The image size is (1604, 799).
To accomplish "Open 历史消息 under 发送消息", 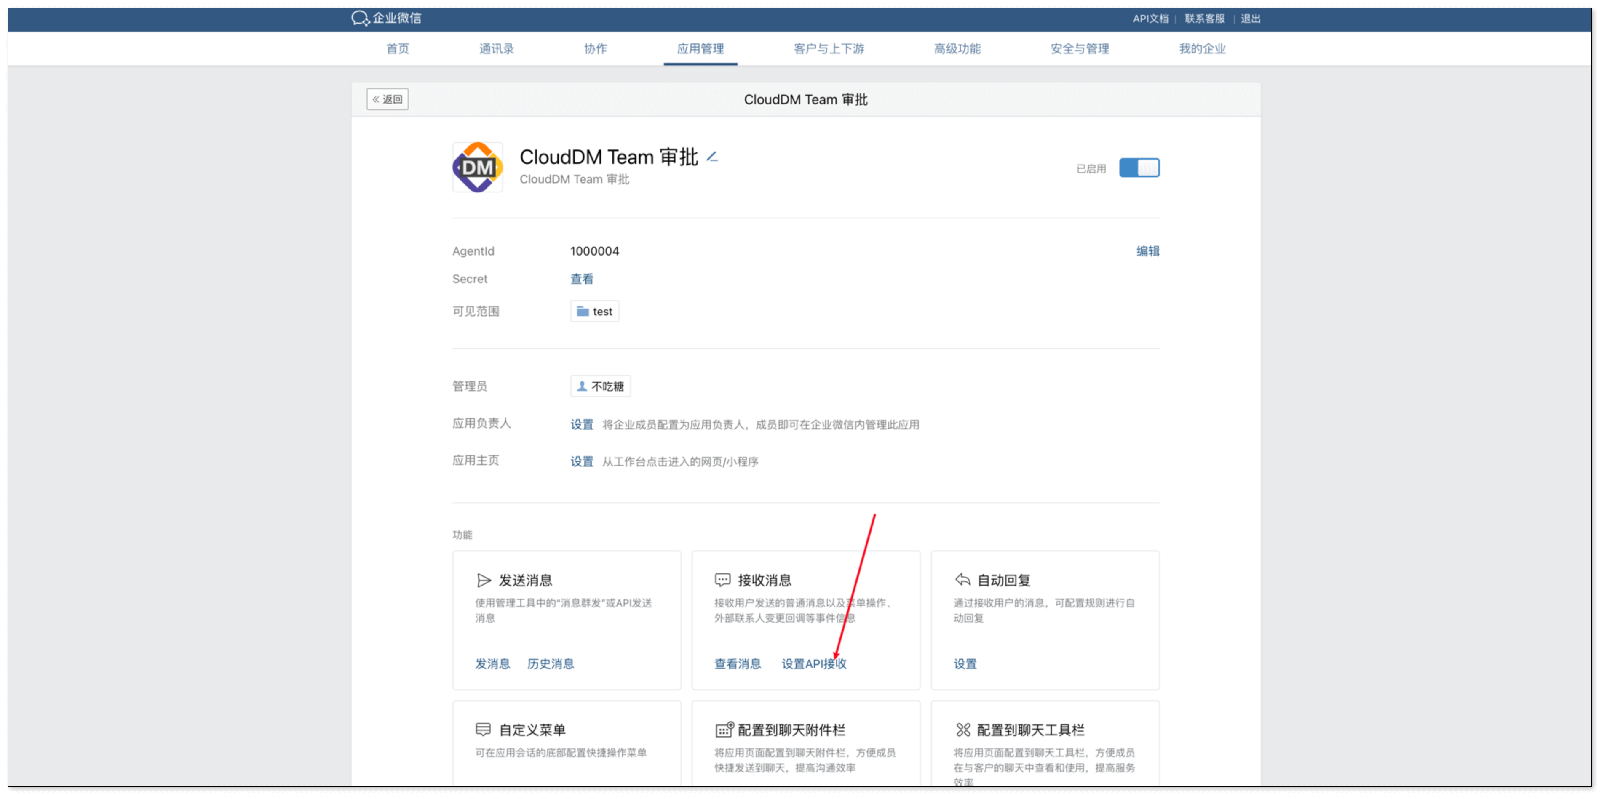I will [x=551, y=664].
